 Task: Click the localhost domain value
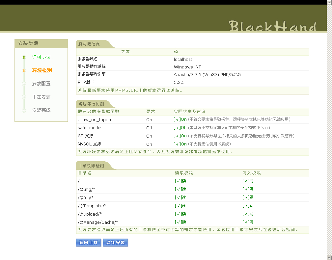tap(183, 60)
